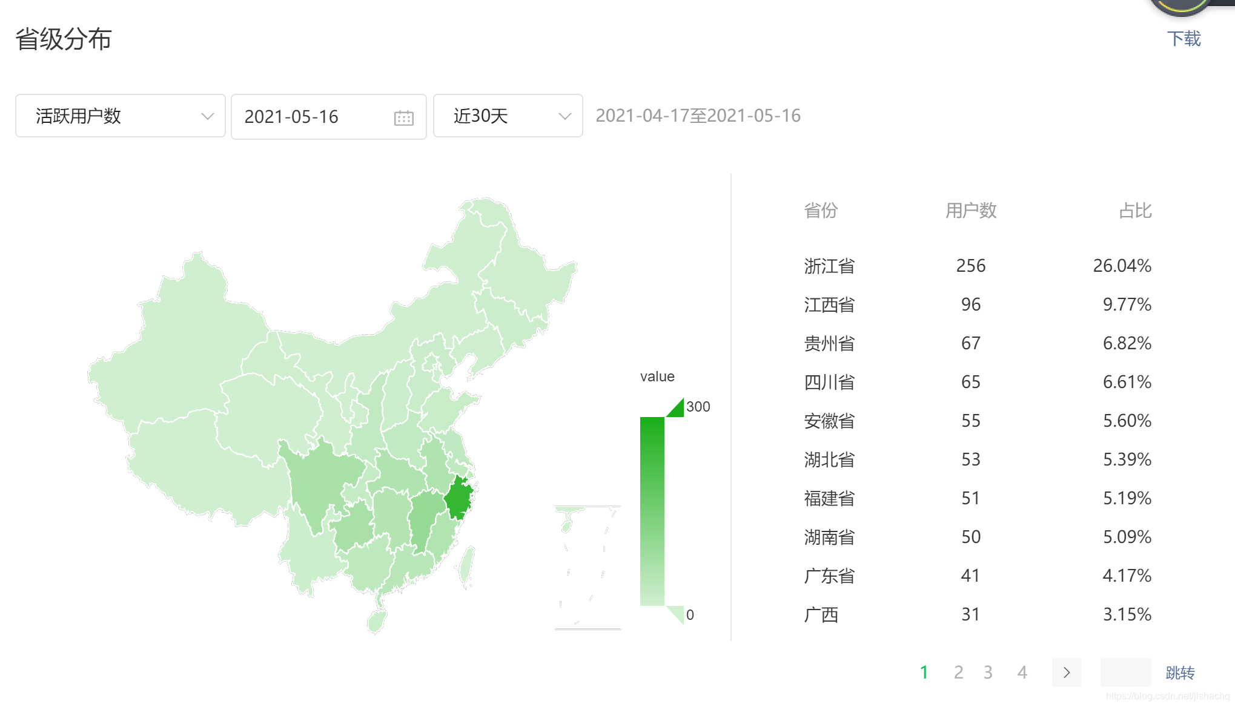Click the 9.77% percentage value

pyautogui.click(x=1127, y=304)
